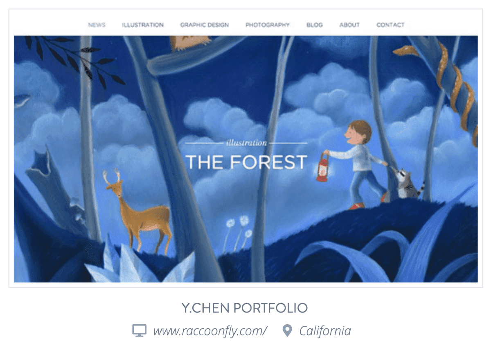This screenshot has height=348, width=491.
Task: Click the Y.CHEN PORTFOLIO title
Action: (x=245, y=308)
